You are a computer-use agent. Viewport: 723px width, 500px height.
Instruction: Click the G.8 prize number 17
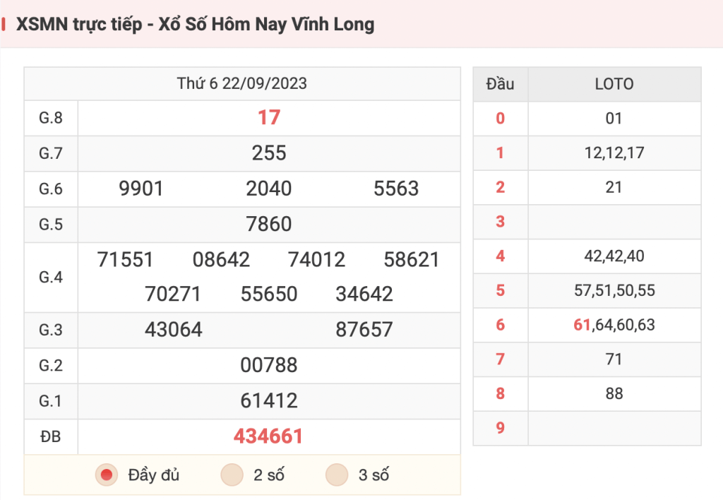269,118
